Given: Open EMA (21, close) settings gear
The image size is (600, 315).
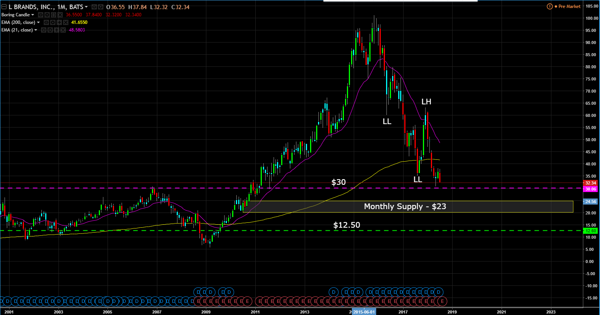Looking at the screenshot, I should [50, 30].
